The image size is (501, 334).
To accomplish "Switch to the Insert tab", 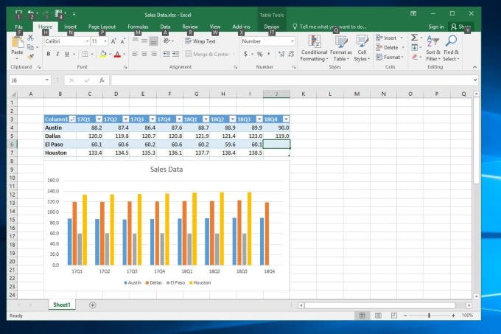I will (70, 27).
